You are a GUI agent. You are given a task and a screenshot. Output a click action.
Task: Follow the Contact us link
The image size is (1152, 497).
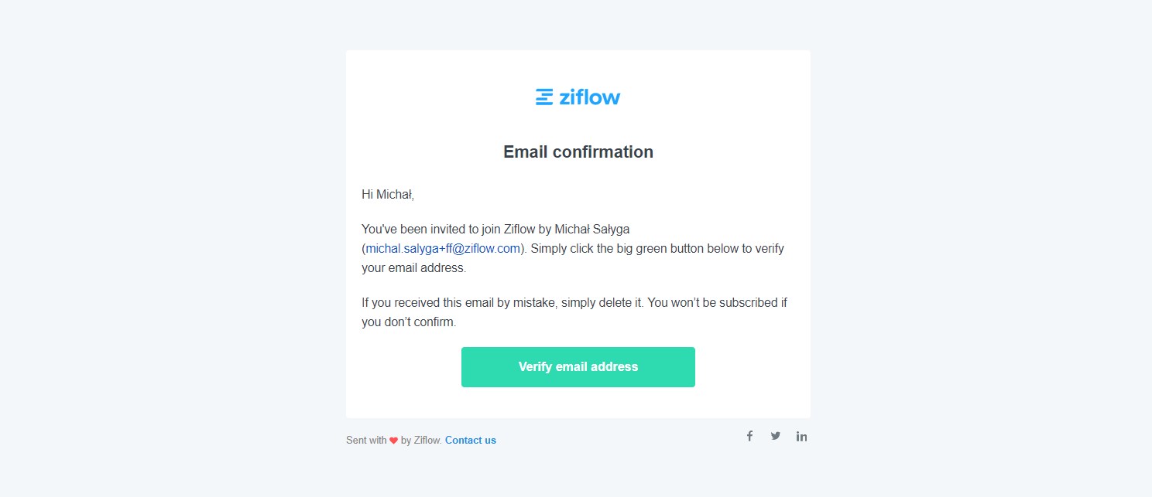coord(471,441)
